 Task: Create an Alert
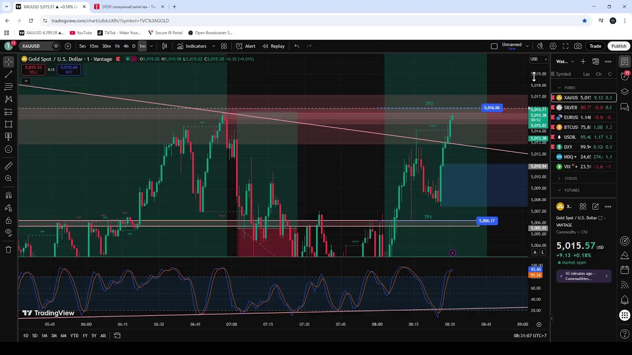[x=245, y=46]
